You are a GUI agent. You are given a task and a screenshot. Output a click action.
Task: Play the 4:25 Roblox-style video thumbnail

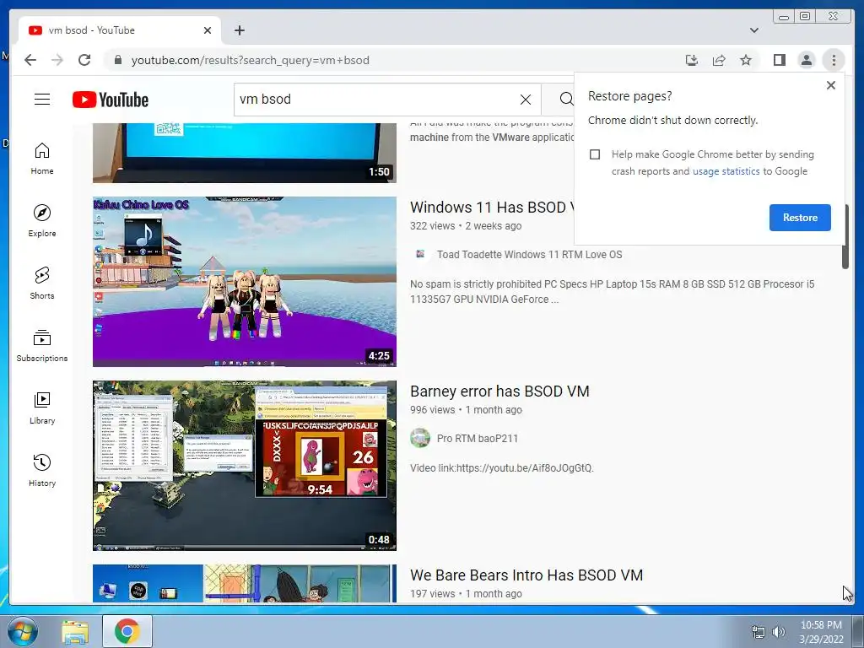244,282
